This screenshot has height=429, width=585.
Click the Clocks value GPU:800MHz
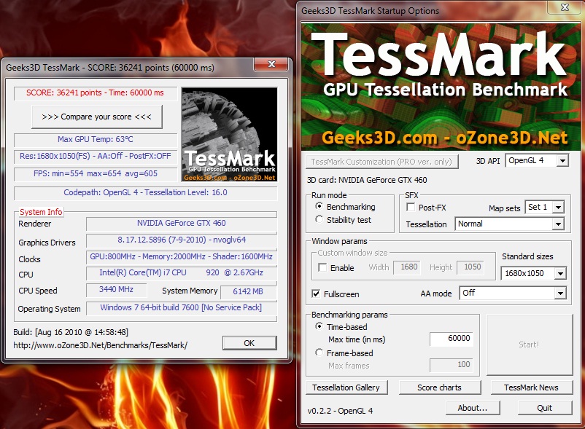[x=182, y=256]
